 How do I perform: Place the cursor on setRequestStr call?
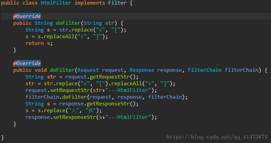click(x=70, y=90)
